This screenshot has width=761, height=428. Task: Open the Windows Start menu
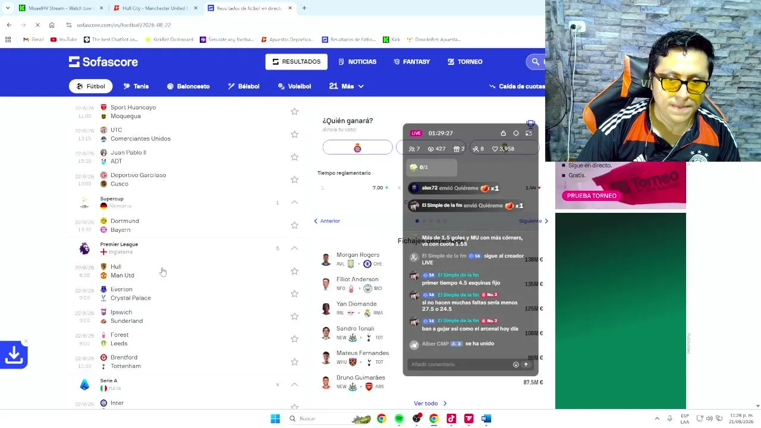point(275,418)
